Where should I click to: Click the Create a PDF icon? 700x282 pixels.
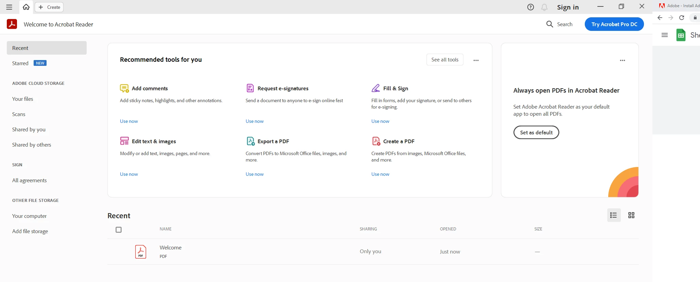coord(376,141)
